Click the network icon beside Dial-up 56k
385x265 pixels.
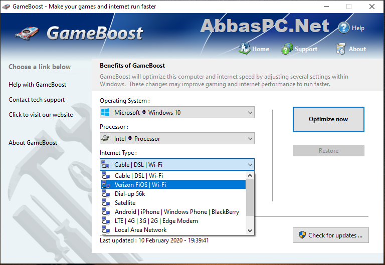[x=106, y=193]
